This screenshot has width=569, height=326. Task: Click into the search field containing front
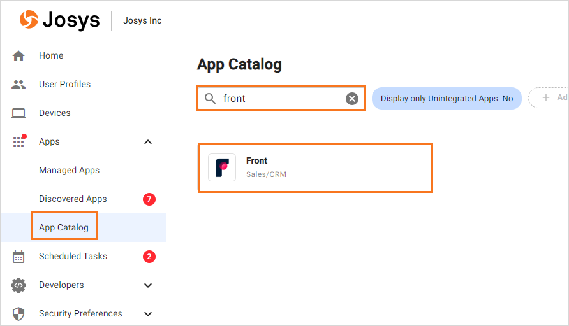click(281, 98)
